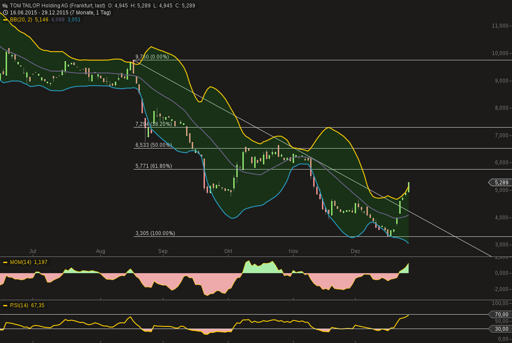Click the Fibonacci label 3,305 (100.00%)
The width and height of the screenshot is (512, 343).
click(155, 233)
